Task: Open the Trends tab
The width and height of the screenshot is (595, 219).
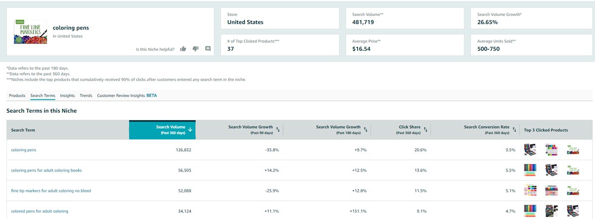Action: click(86, 95)
